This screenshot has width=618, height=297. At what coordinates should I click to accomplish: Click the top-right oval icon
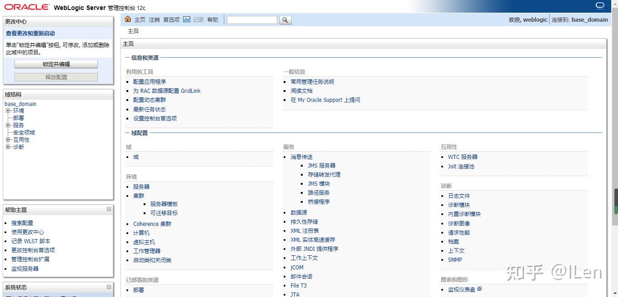click(x=600, y=5)
